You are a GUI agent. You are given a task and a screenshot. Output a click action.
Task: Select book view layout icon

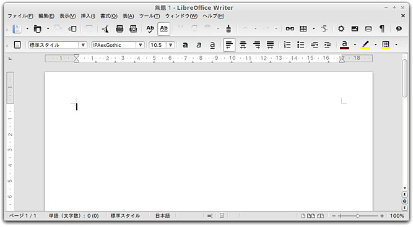coord(320,216)
